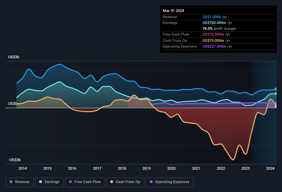Click the purple Operating Expenses endpoint marker
The image size is (282, 192).
[276, 104]
